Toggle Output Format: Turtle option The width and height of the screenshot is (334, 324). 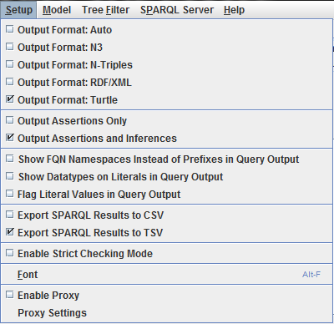[166, 99]
